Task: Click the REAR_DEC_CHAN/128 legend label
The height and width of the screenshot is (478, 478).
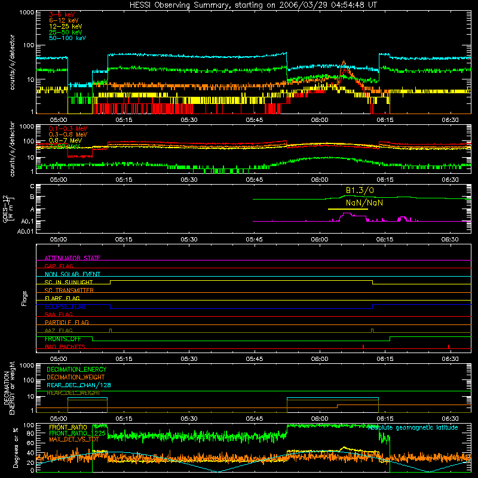Action: [x=79, y=385]
